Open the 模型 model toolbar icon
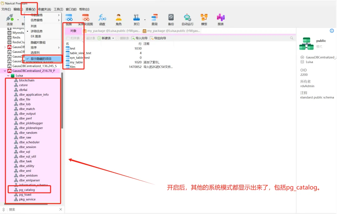 point(204,17)
